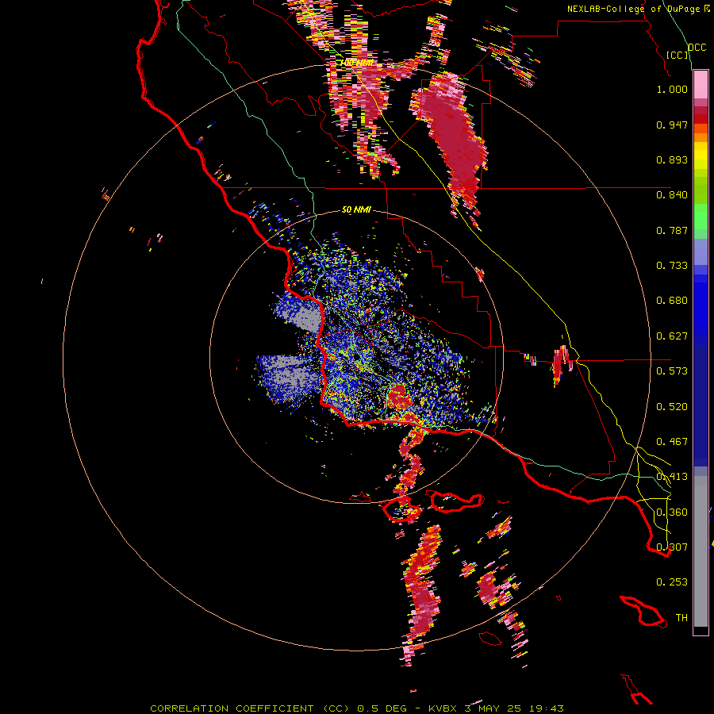
Task: Click the [CC] units label above color bar
Action: pos(678,55)
